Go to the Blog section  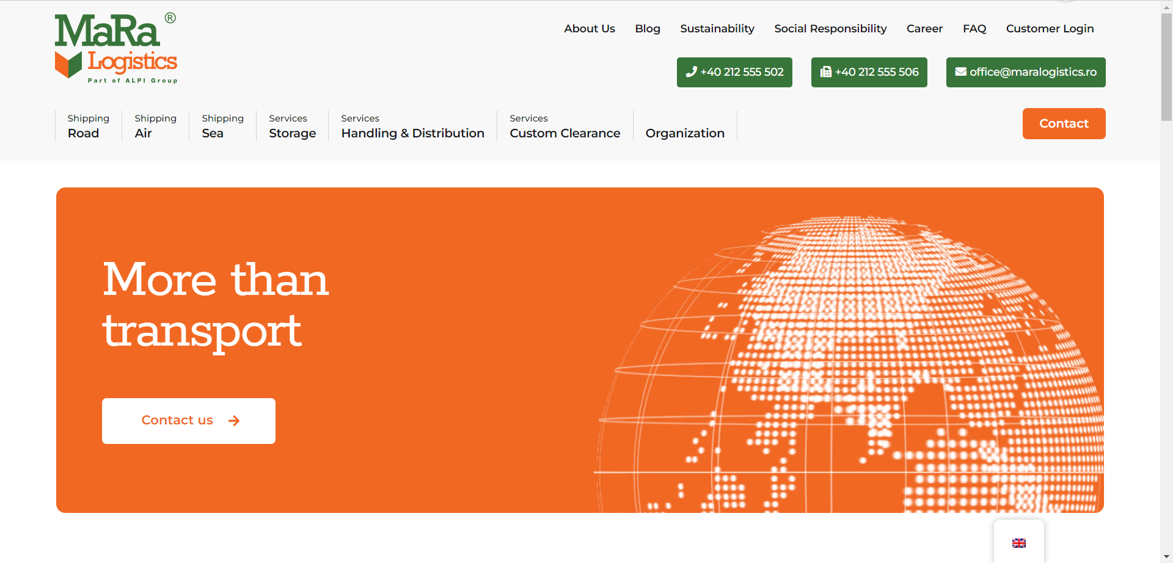pyautogui.click(x=647, y=29)
